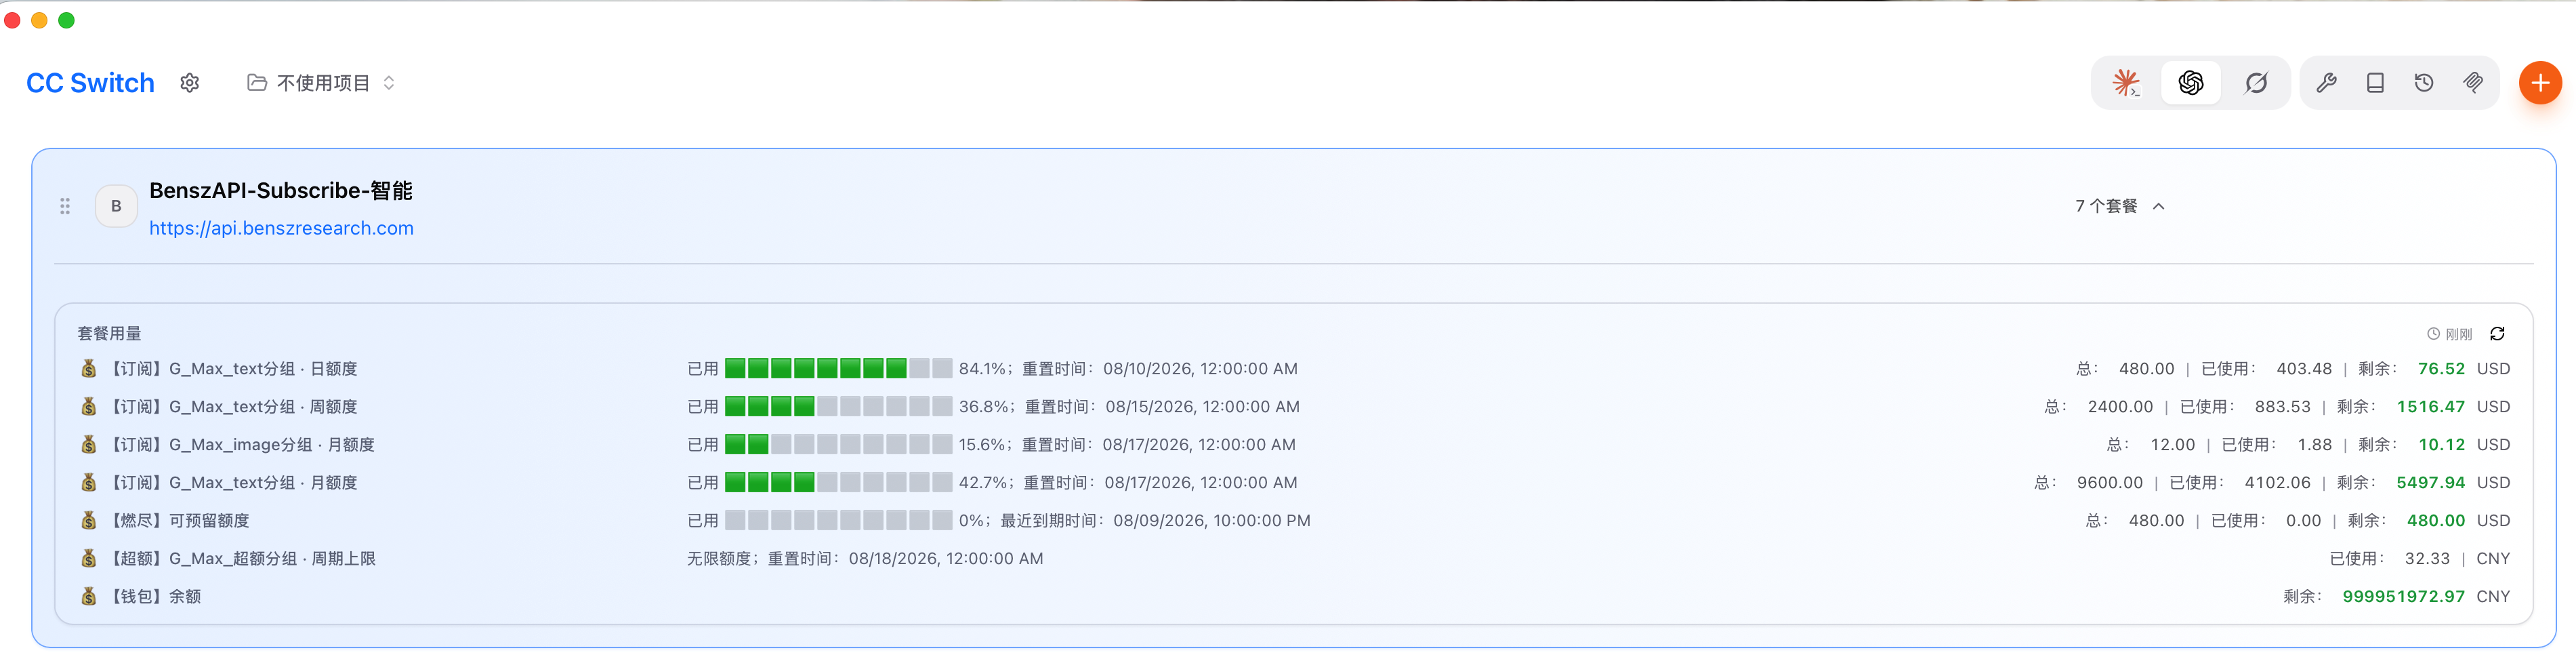Click the used amount 32.33
The height and width of the screenshot is (659, 2576).
[x=2427, y=559]
